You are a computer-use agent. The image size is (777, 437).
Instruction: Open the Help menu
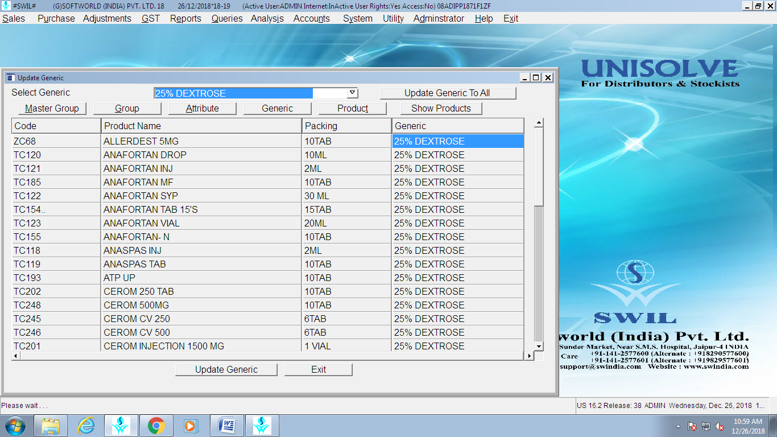483,18
